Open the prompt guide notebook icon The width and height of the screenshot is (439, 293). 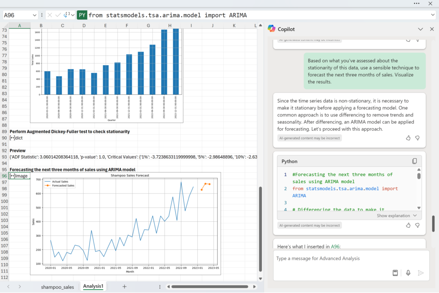coord(395,273)
